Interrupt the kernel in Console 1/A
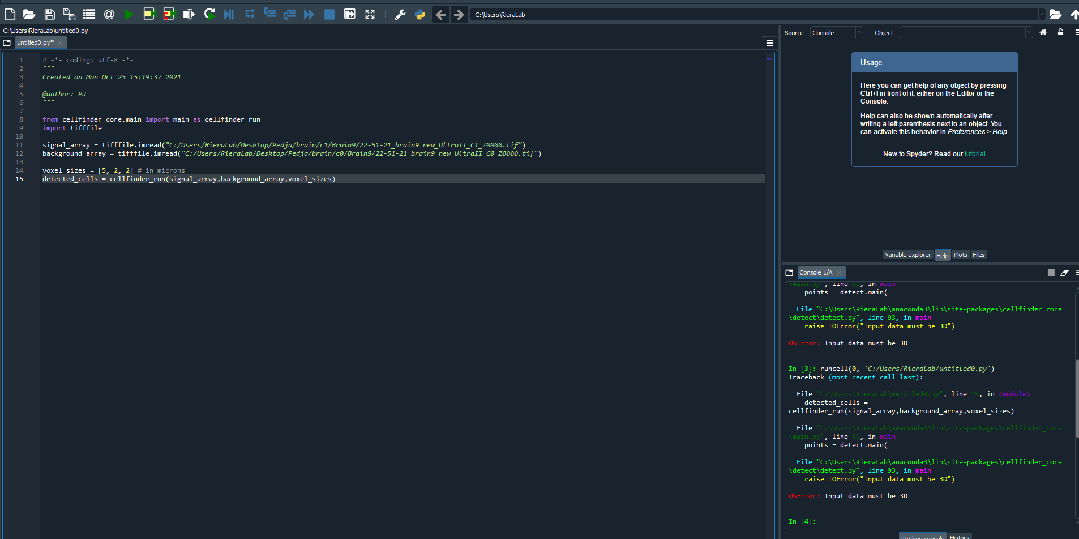This screenshot has height=539, width=1079. click(x=1051, y=272)
